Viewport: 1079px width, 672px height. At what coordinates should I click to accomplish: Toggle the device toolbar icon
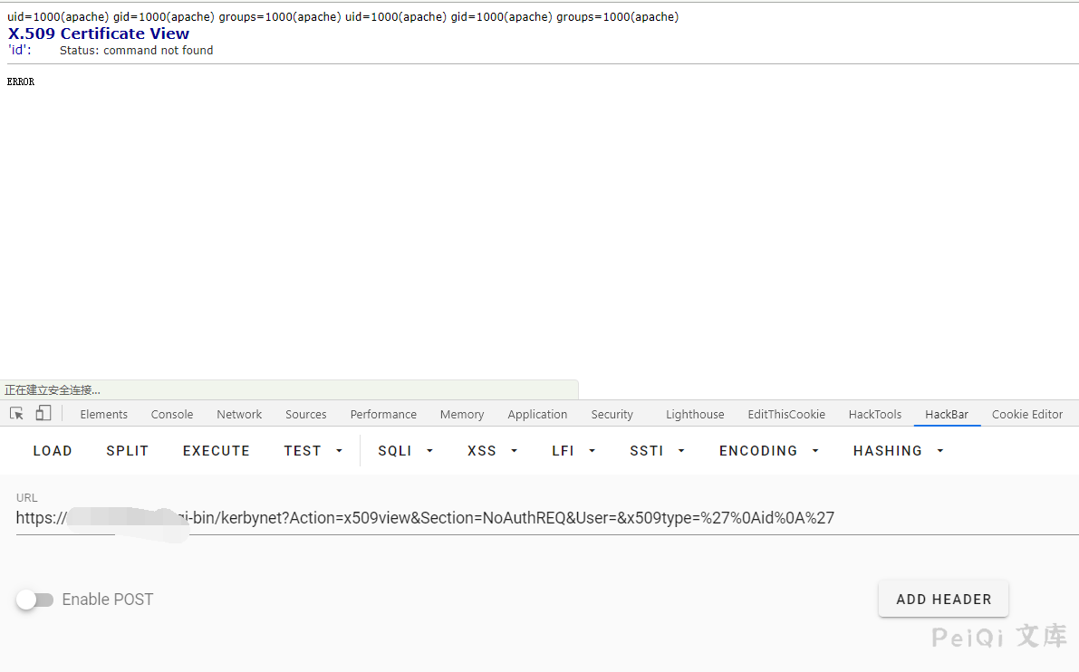coord(43,414)
